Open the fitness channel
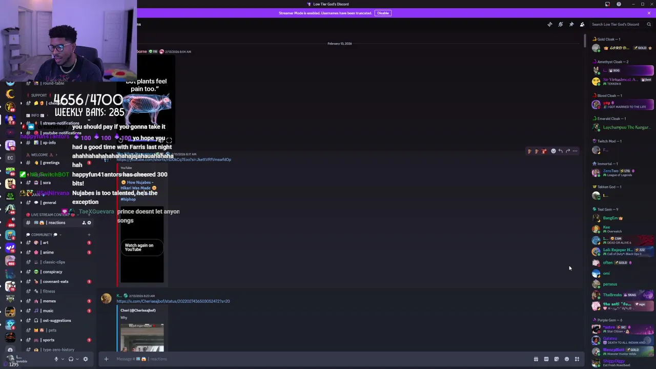The width and height of the screenshot is (656, 369). point(59,291)
